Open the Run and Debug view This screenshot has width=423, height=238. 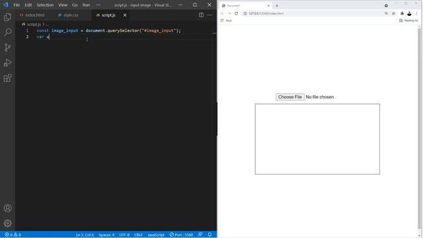point(7,63)
